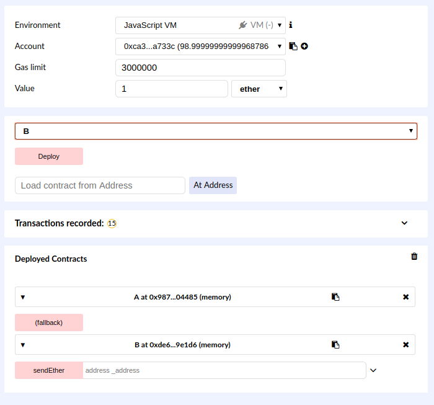This screenshot has width=434, height=405.
Task: Click the plus icon to create new account
Action: pos(304,47)
